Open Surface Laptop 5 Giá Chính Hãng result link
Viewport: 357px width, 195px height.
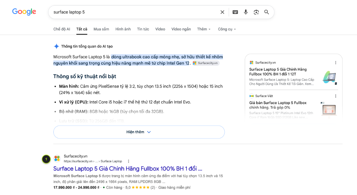128,168
